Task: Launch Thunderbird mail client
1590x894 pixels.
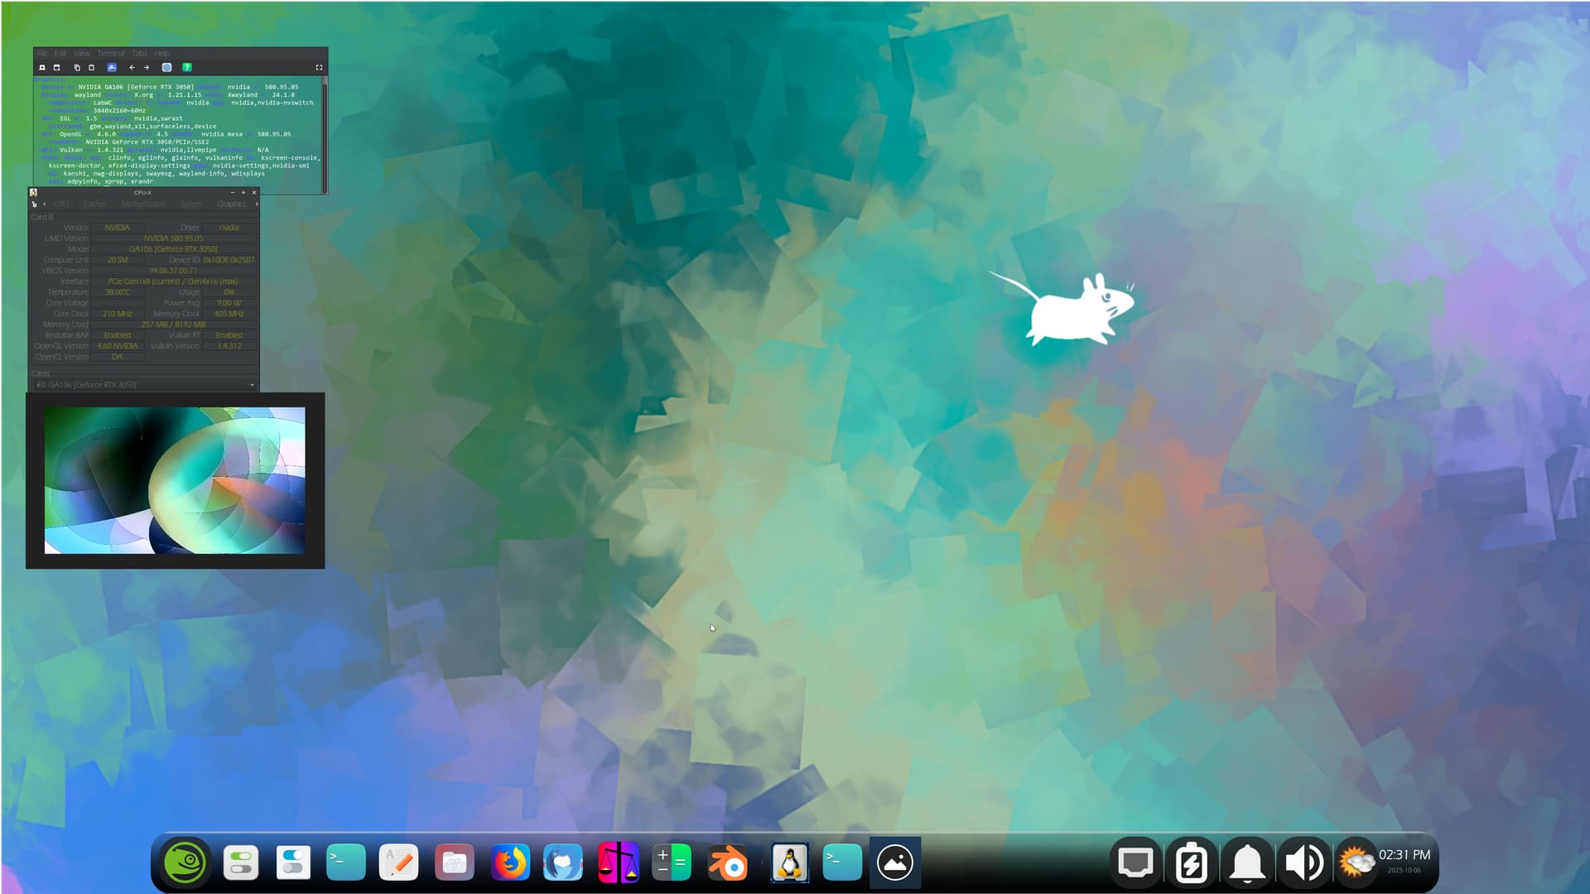Action: click(x=563, y=863)
